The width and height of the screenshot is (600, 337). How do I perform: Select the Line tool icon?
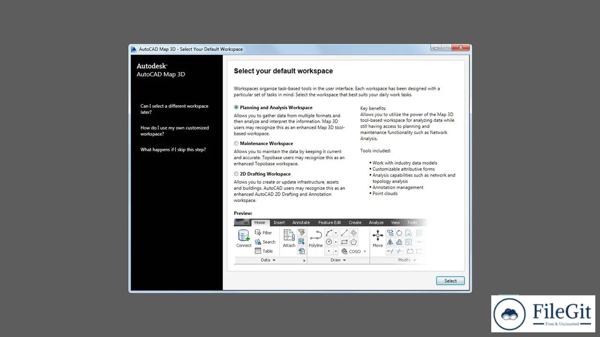pos(345,233)
